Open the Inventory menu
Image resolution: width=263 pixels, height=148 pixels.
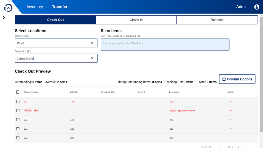pos(35,7)
